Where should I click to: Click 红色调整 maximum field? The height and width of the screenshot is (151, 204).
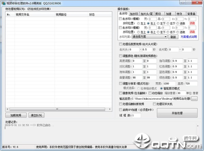click(x=192, y=66)
